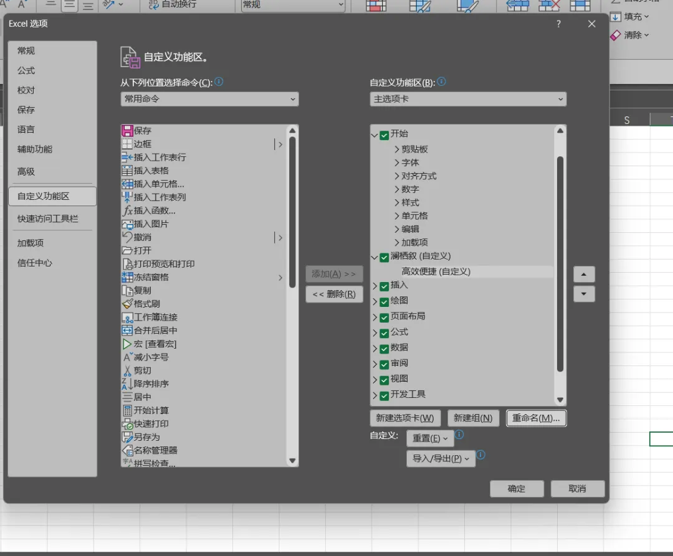Screen dimensions: 673x556
Task: Click the << 删除 button
Action: tap(335, 294)
